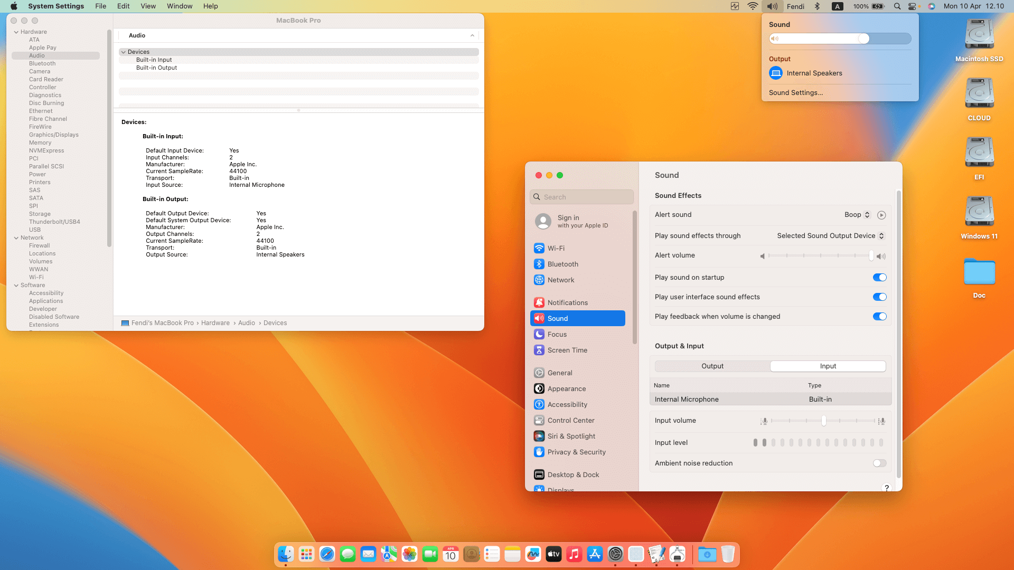1014x570 pixels.
Task: Open the File menu
Action: click(101, 6)
